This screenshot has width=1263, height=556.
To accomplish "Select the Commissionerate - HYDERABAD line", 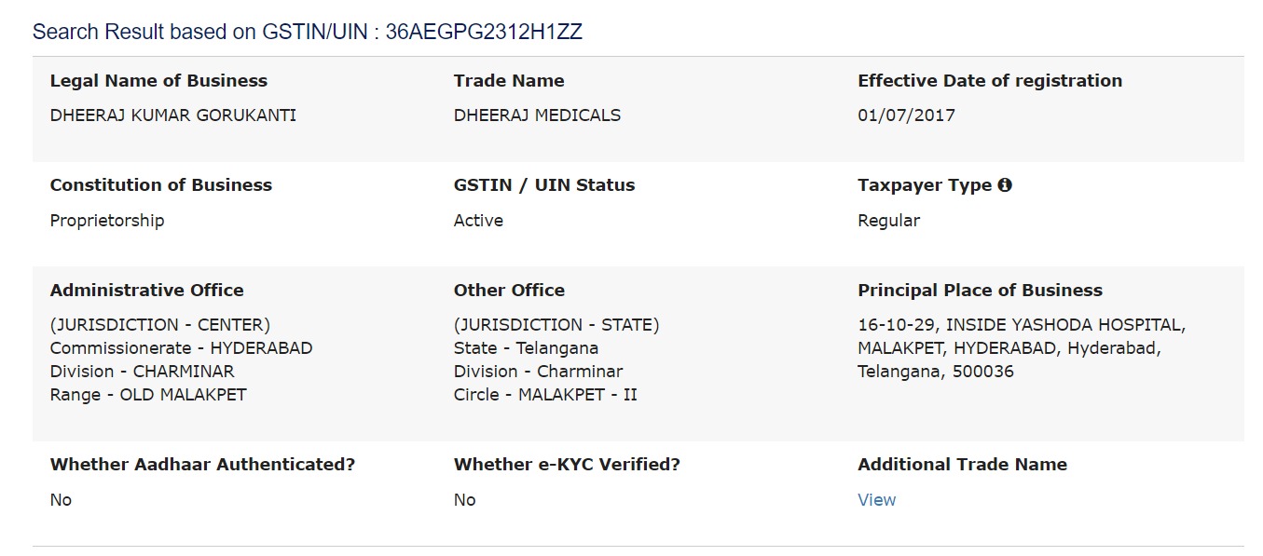I will (182, 348).
